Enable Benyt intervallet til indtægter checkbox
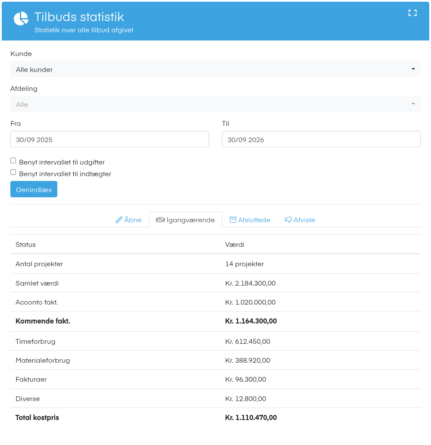 (x=13, y=172)
